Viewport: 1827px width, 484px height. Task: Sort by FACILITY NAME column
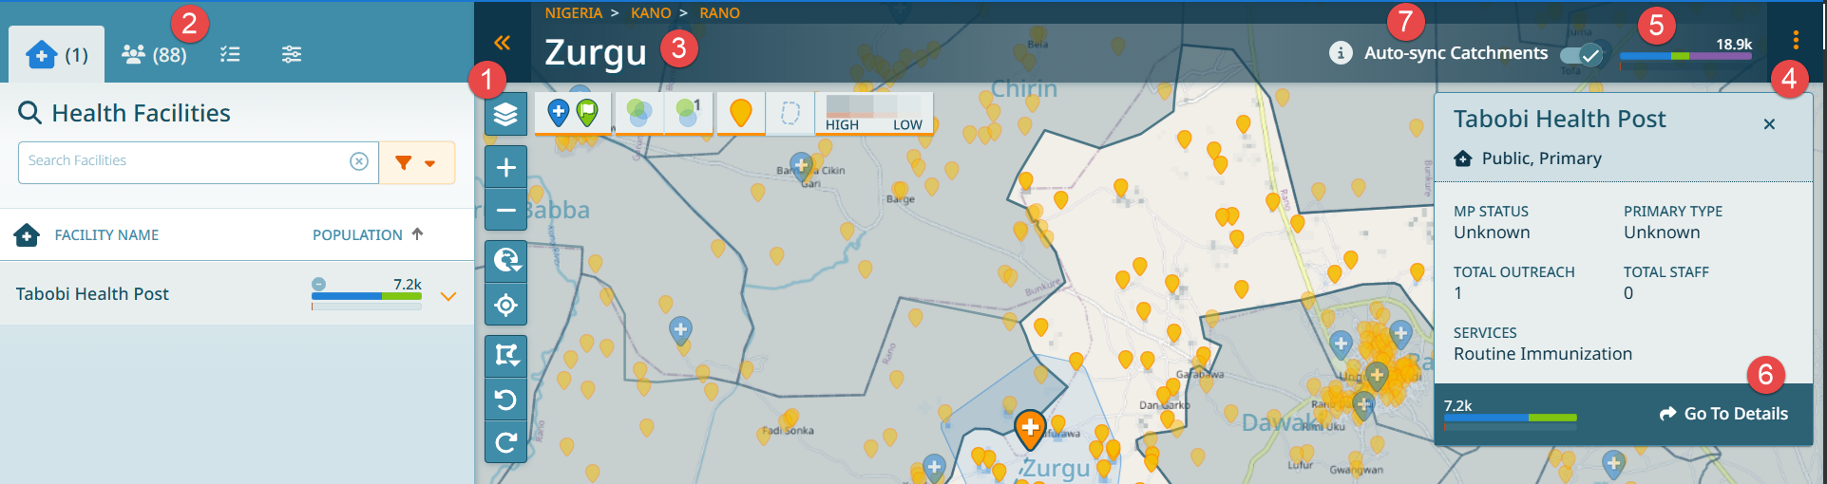click(x=106, y=234)
